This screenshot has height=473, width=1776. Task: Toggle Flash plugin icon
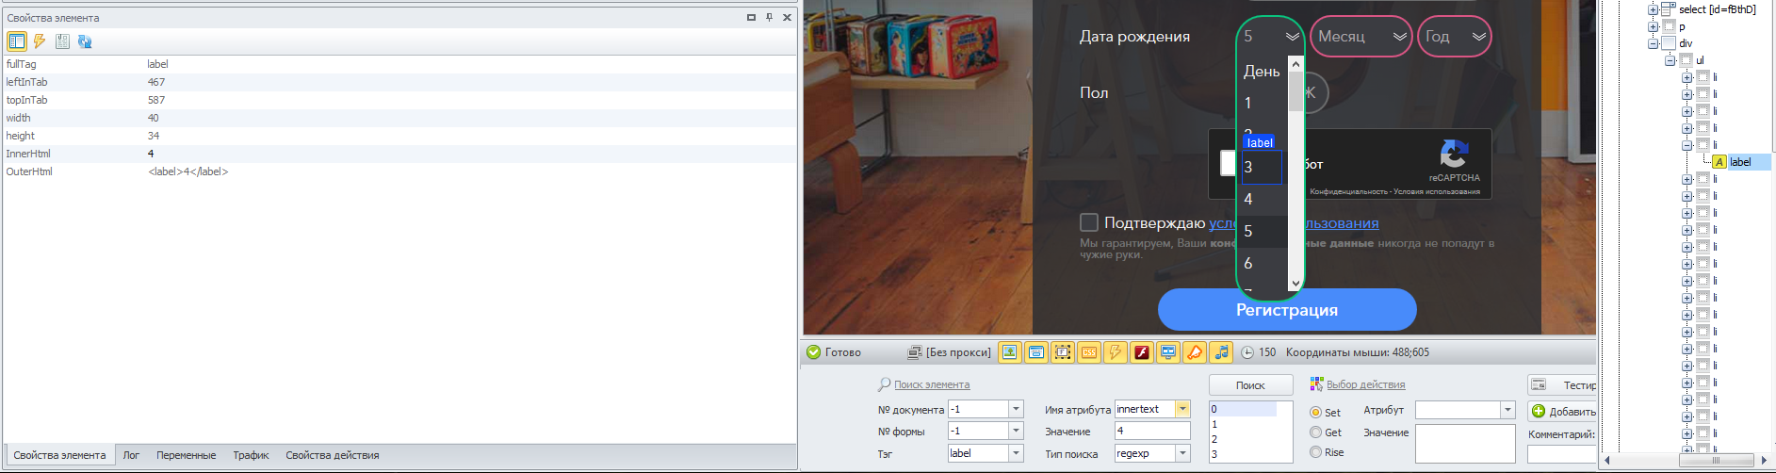coord(1142,352)
